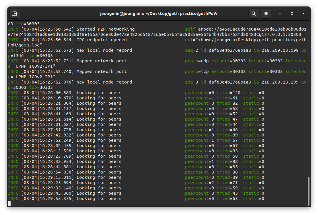Maximize the terminal window
This screenshot has height=215, width=318.
[292, 14]
